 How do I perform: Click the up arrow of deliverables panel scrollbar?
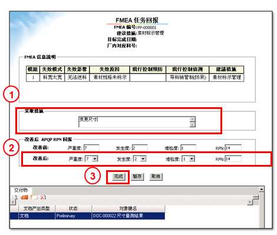261,189
